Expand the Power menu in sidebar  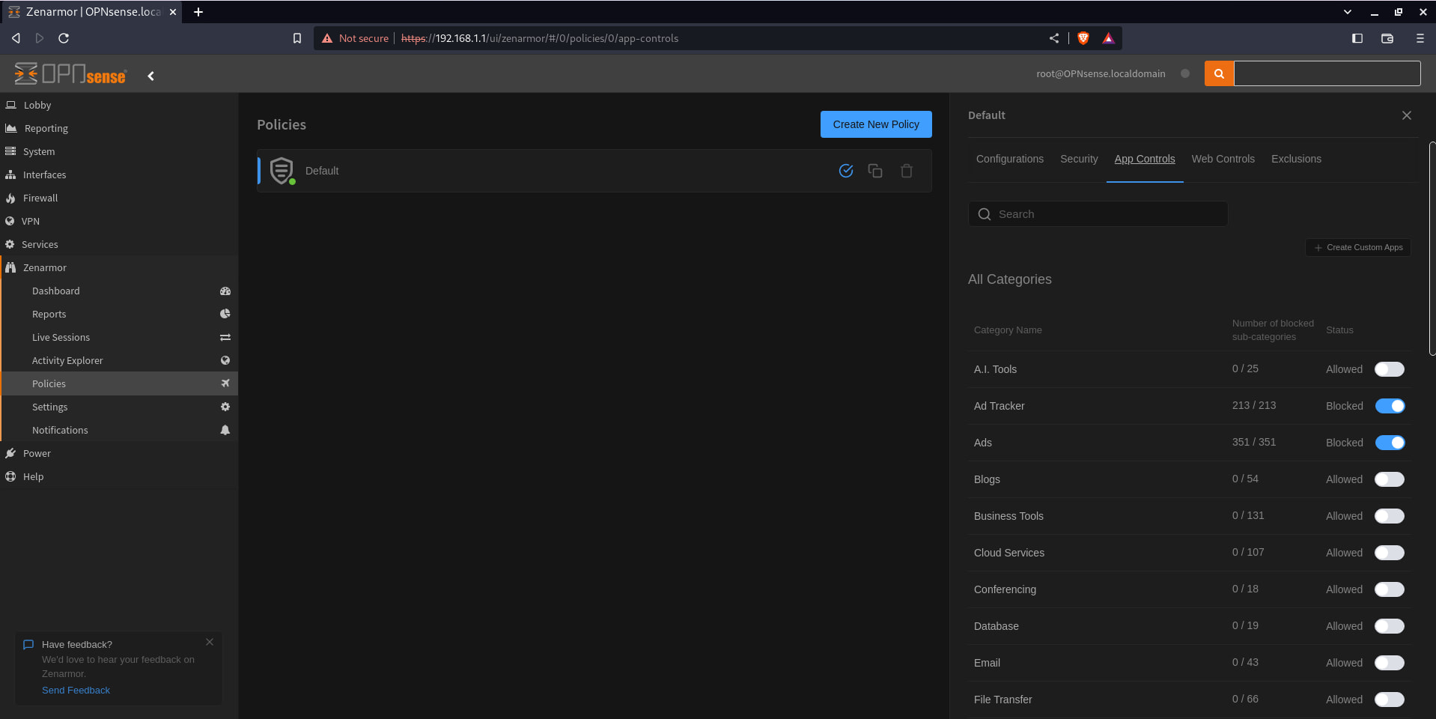point(119,453)
